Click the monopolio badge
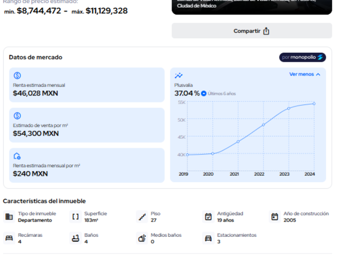 pos(302,57)
